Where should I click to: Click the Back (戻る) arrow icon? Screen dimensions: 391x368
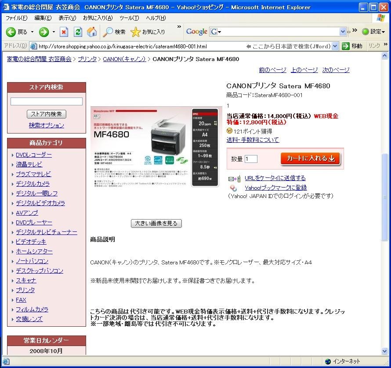(11, 32)
